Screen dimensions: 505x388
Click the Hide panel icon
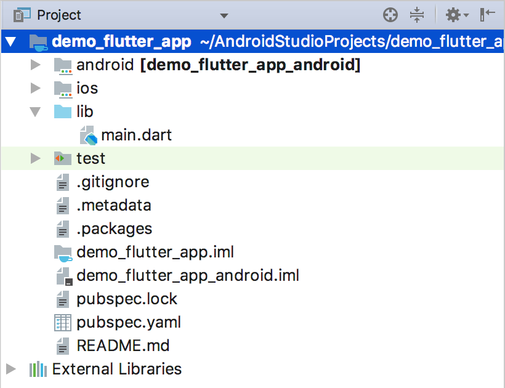click(x=487, y=15)
